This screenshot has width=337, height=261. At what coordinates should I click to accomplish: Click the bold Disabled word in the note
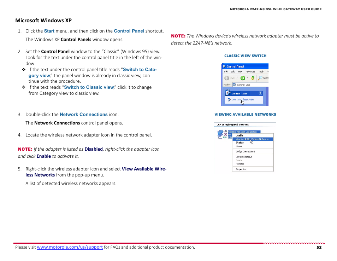[94, 149]
